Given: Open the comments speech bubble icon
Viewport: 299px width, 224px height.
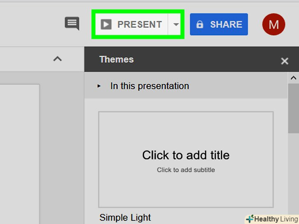Looking at the screenshot, I should click(72, 24).
